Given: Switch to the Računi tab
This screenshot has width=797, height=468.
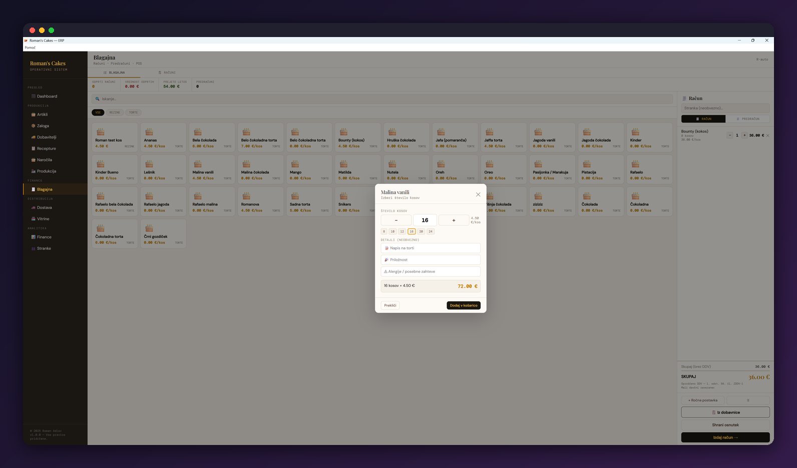Looking at the screenshot, I should pos(167,73).
